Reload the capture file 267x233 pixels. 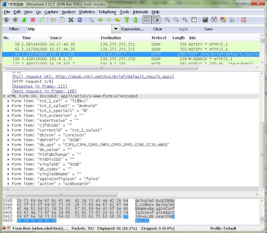[x=80, y=20]
